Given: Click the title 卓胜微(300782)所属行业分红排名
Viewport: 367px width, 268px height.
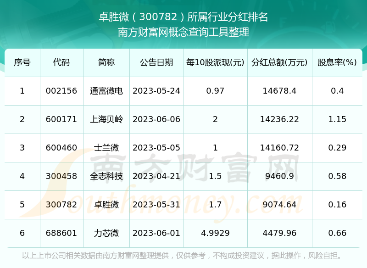Looking at the screenshot, I should tap(183, 17).
